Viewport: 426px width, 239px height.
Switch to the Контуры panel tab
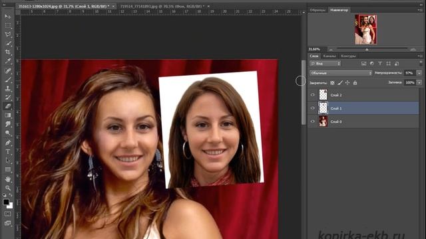[x=348, y=56]
